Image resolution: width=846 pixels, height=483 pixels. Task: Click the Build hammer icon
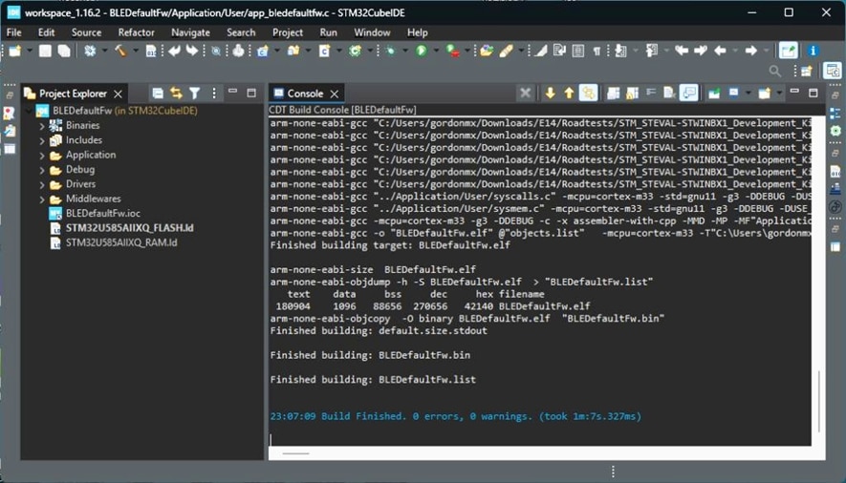(120, 52)
